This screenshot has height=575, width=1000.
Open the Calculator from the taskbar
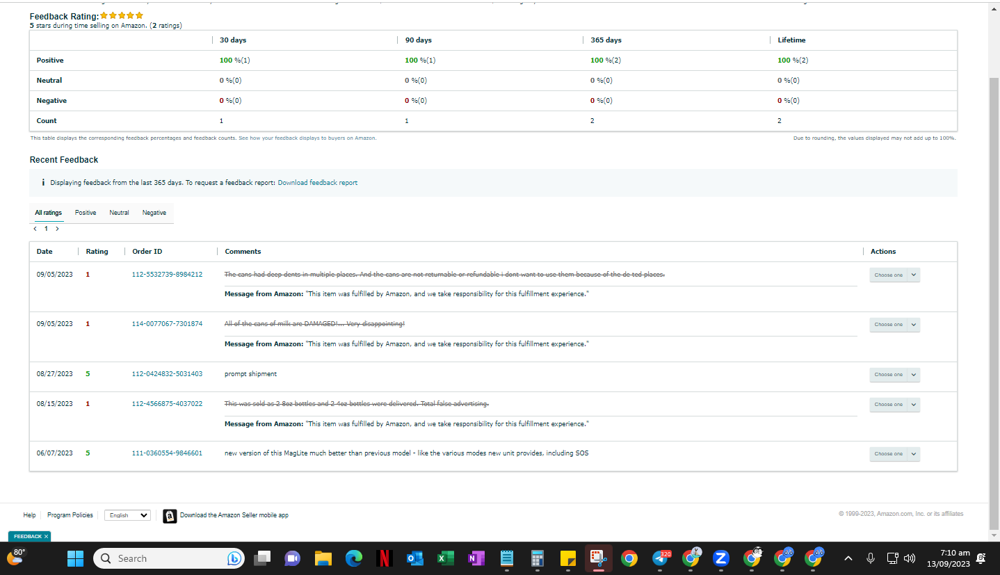538,558
